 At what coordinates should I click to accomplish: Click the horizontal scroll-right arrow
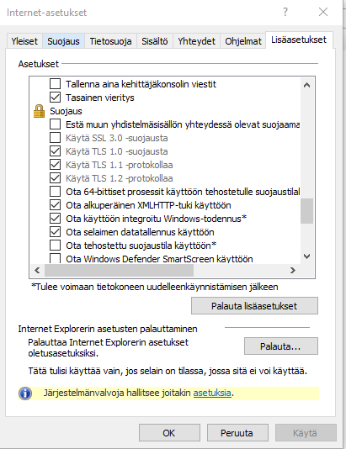pyautogui.click(x=293, y=270)
